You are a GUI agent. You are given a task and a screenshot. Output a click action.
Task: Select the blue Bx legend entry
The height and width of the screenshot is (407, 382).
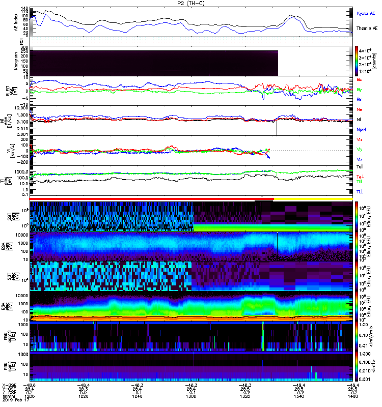pos(360,100)
